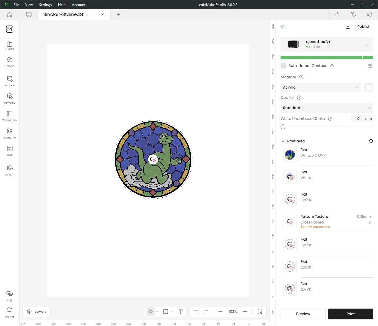Close the Sinclair-StainedGl... tab
Viewport: 378px width, 326px height.
103,14
